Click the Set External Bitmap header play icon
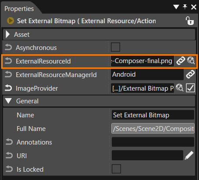The image size is (199, 180). tap(11, 21)
